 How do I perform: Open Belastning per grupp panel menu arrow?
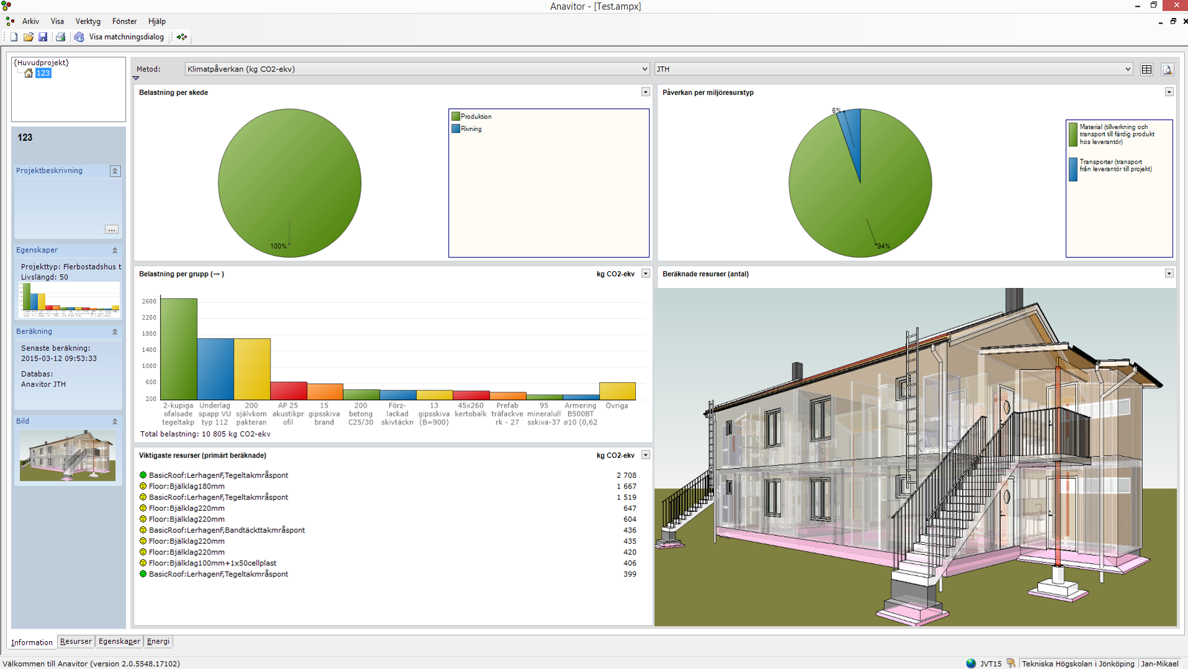(x=645, y=274)
